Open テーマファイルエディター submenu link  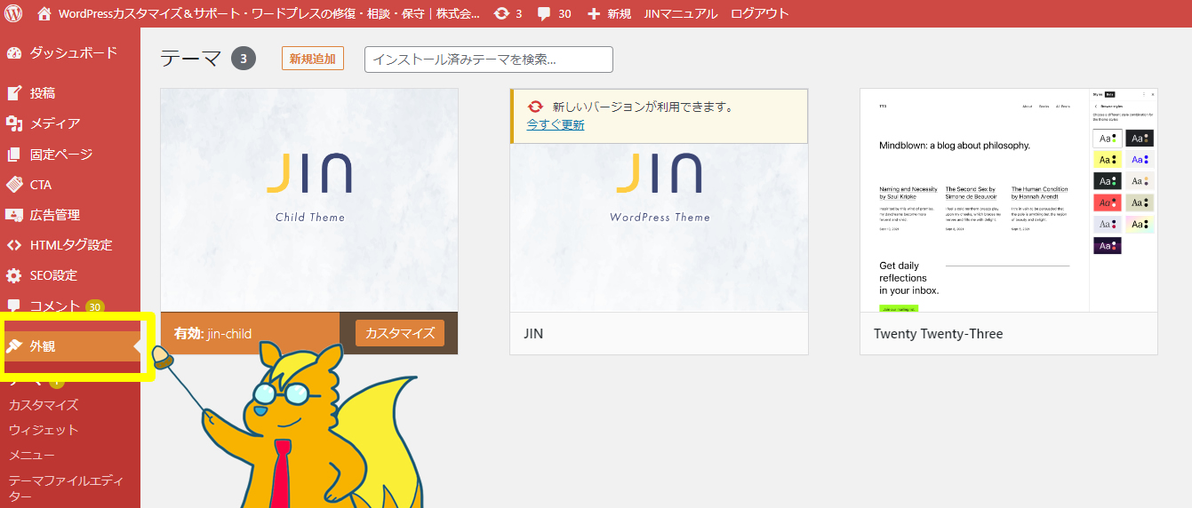pos(66,488)
